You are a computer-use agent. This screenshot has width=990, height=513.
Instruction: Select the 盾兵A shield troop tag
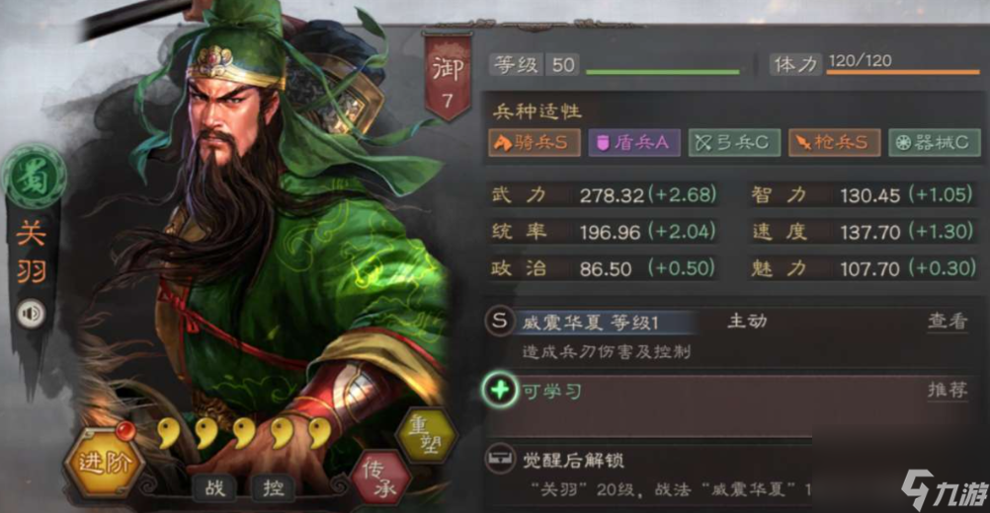tap(634, 142)
